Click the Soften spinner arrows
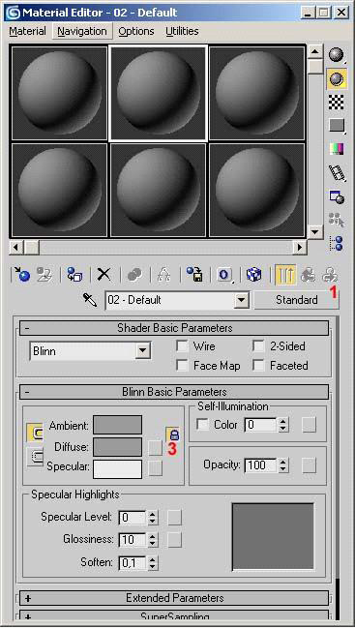Image resolution: width=355 pixels, height=629 pixels. pyautogui.click(x=153, y=563)
